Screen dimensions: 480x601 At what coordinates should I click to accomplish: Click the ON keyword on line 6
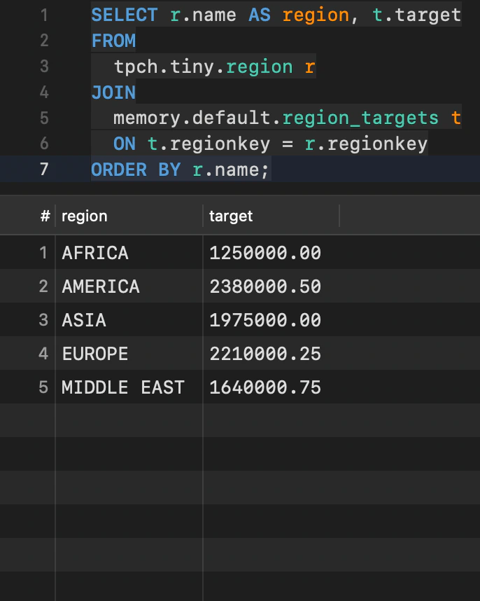[125, 144]
